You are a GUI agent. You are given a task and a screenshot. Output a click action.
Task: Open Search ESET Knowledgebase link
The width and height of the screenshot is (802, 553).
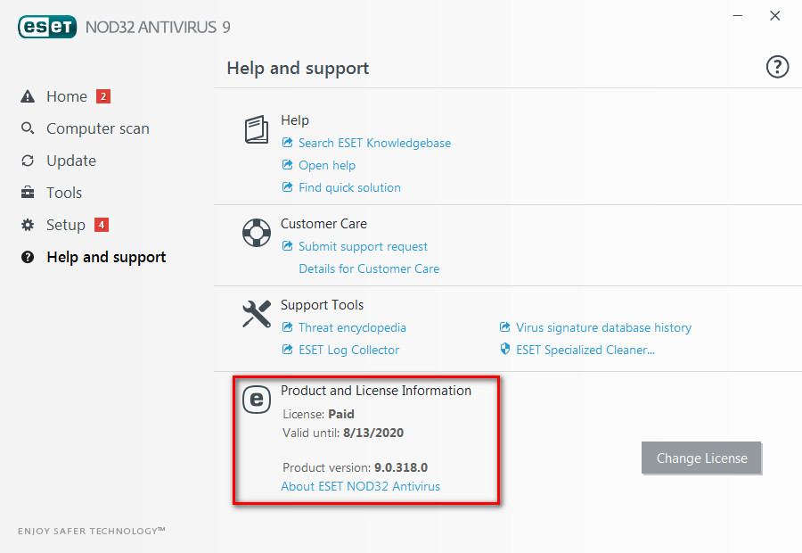[374, 143]
